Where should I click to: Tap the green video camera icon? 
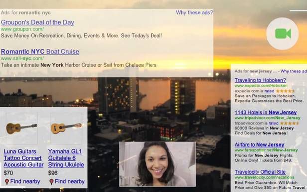tap(283, 34)
